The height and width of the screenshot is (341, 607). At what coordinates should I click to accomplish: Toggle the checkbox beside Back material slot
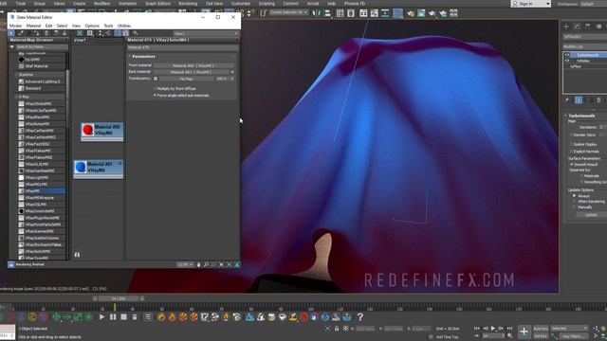point(232,72)
